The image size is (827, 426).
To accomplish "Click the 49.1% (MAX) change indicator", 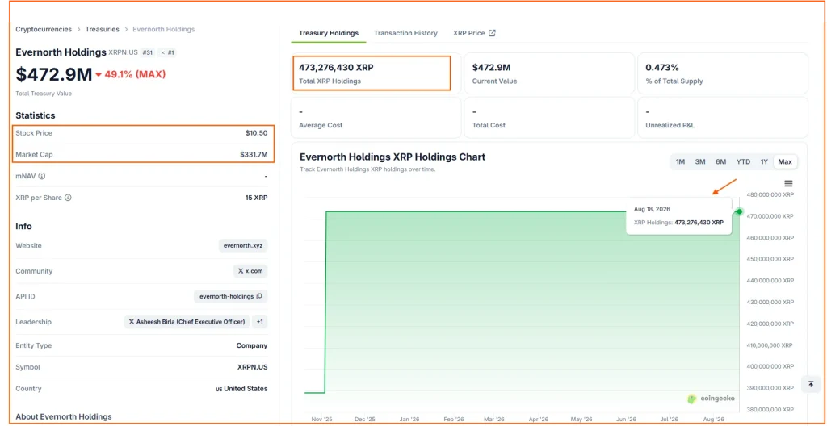I will tap(130, 74).
